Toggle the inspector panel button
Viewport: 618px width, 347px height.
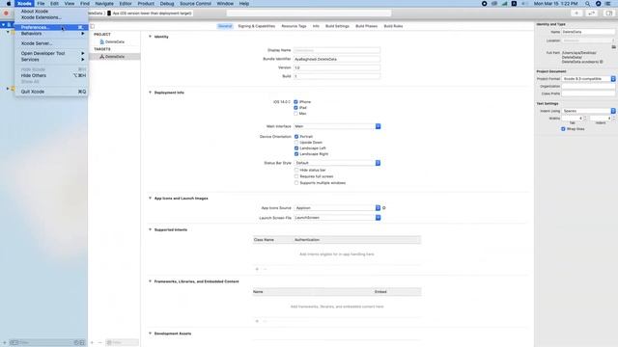[x=609, y=13]
